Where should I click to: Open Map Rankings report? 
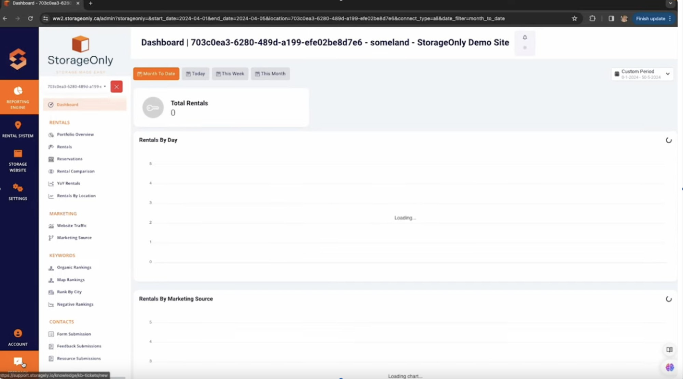71,280
